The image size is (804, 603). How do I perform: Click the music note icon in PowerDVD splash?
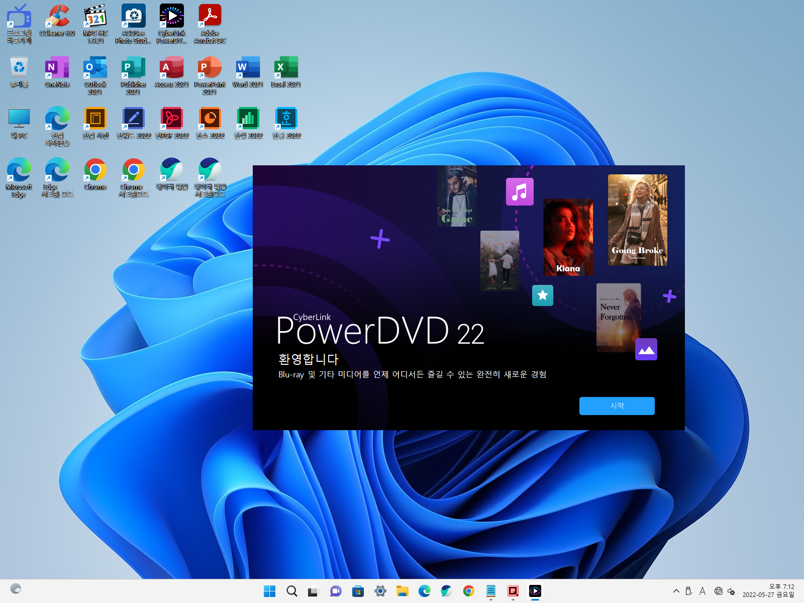click(520, 191)
